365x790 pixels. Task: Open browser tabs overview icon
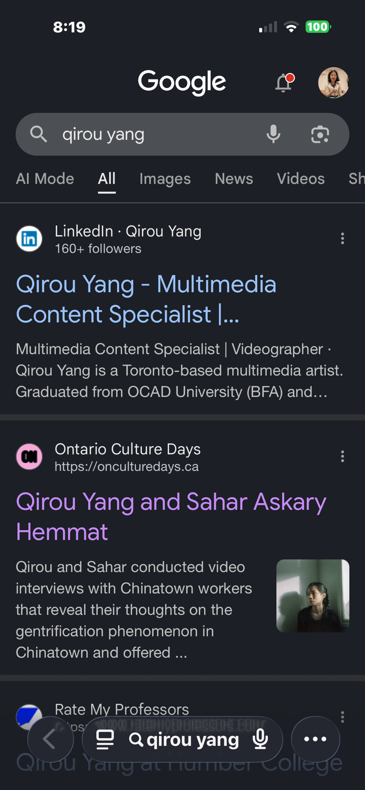[x=105, y=739]
